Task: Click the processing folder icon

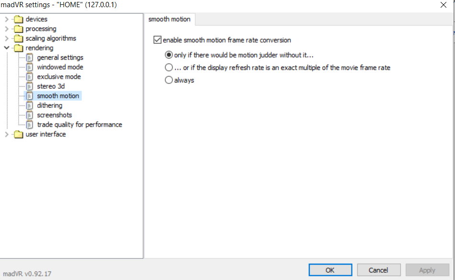Action: (x=19, y=29)
